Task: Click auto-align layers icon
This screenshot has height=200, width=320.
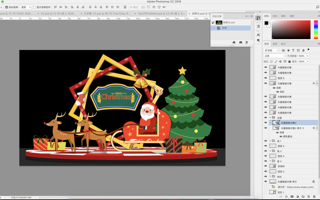Action: (x=125, y=7)
